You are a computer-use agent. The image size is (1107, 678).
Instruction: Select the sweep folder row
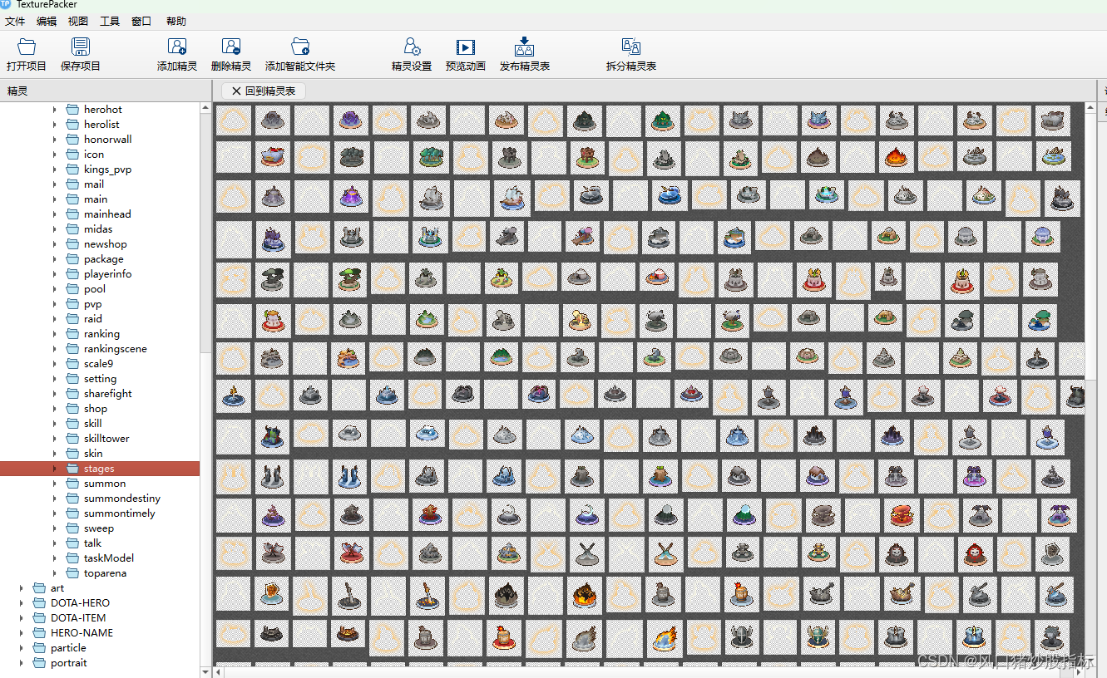click(x=100, y=528)
